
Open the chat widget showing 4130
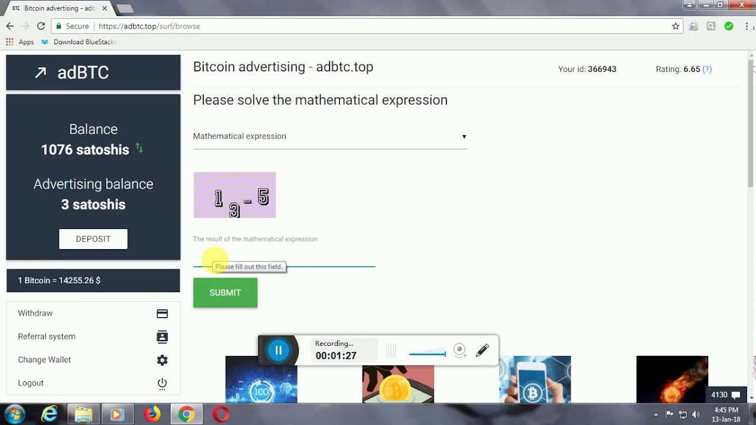pos(726,395)
